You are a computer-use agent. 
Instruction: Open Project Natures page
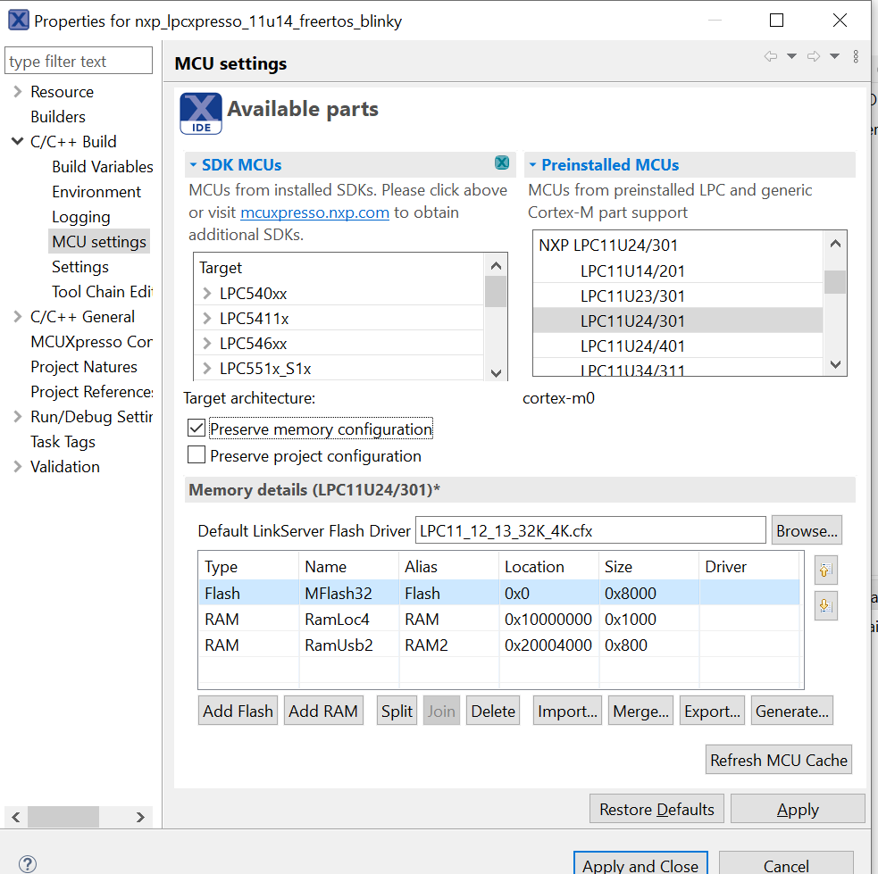coord(84,367)
